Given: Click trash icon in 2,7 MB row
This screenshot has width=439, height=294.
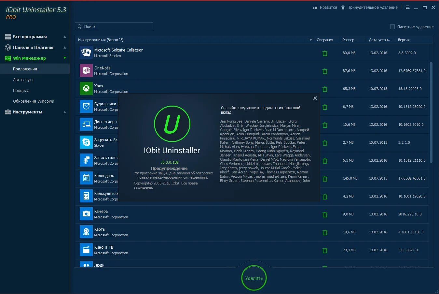Looking at the screenshot, I should pos(325,143).
